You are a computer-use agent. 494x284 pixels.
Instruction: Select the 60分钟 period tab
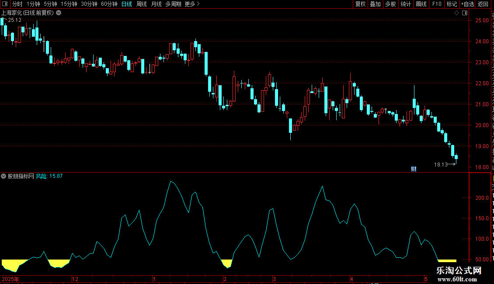[109, 4]
